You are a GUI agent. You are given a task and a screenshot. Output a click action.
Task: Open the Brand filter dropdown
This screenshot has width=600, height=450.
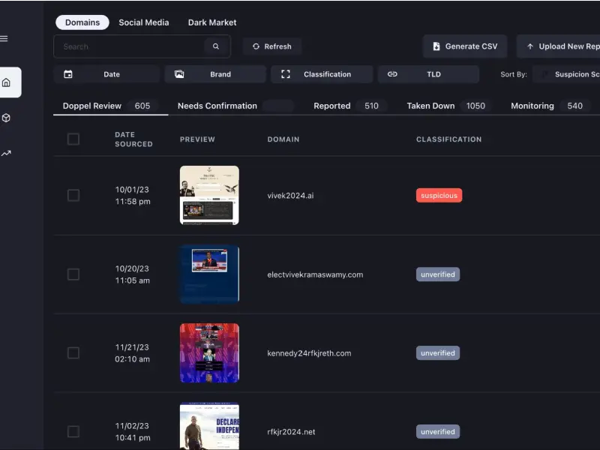point(215,74)
